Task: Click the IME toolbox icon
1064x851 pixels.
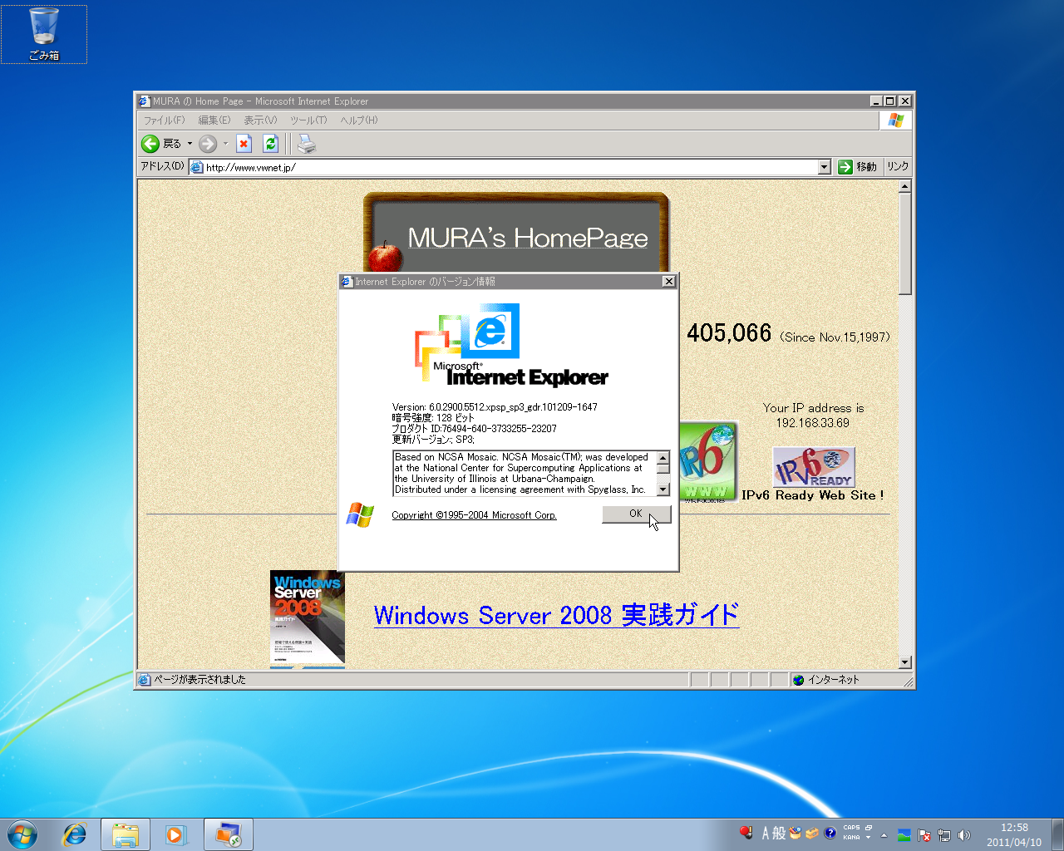Action: coord(812,833)
